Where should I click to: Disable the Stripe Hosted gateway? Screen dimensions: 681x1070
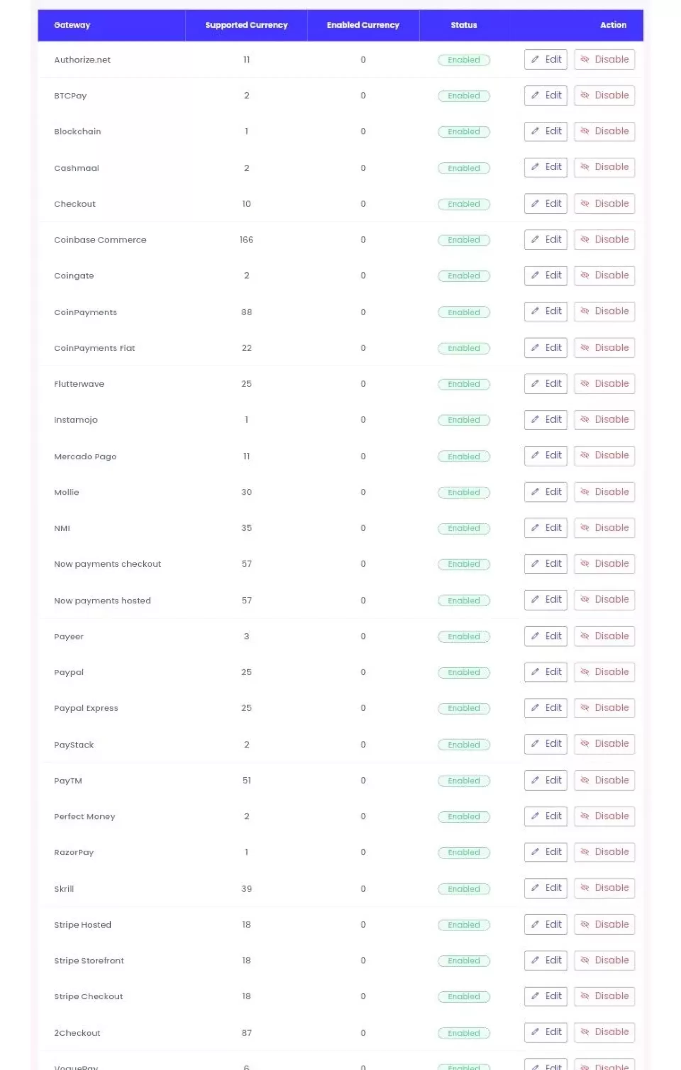pos(604,924)
